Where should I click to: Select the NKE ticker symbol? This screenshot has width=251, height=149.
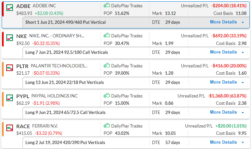22,36
